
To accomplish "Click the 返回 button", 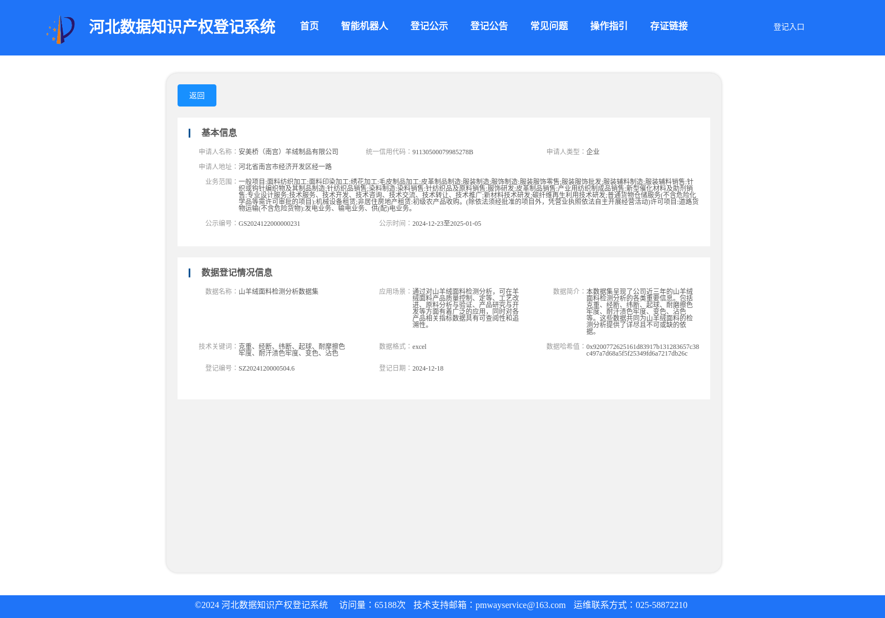I will pos(197,95).
